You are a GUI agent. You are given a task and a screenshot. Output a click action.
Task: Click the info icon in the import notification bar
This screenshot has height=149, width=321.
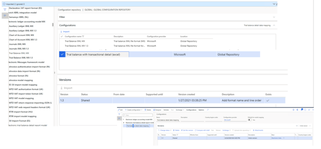click(4, 4)
